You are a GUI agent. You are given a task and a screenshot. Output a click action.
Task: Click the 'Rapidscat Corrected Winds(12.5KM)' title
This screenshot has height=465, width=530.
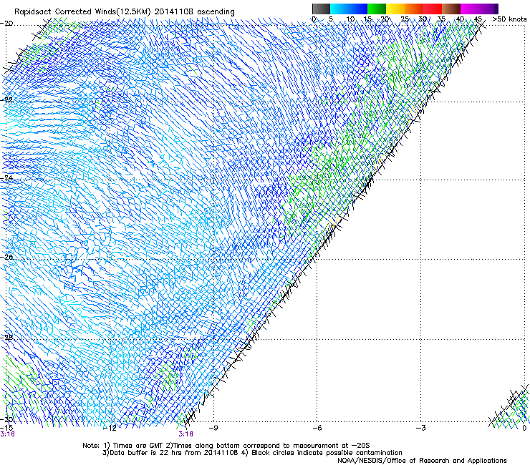(82, 12)
